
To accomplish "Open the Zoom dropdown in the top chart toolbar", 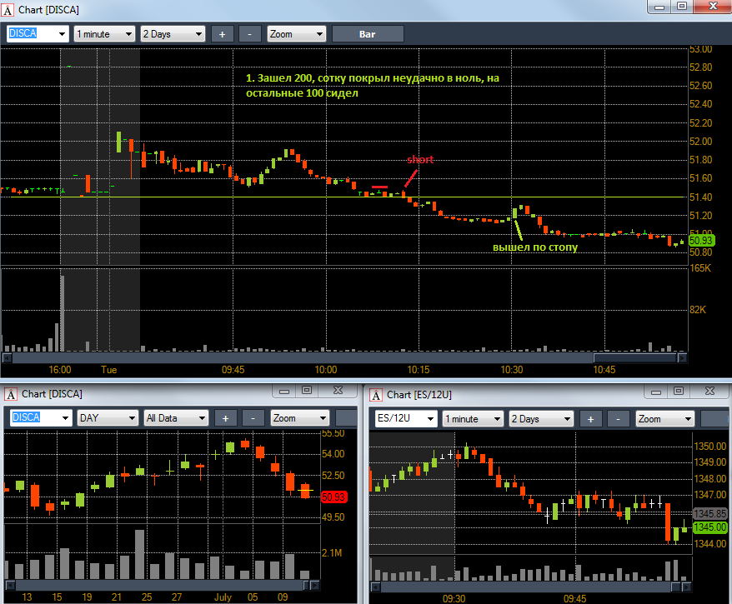I will point(297,34).
